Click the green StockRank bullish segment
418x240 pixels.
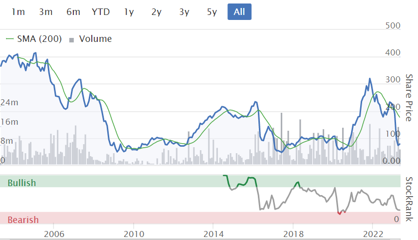click(x=239, y=182)
